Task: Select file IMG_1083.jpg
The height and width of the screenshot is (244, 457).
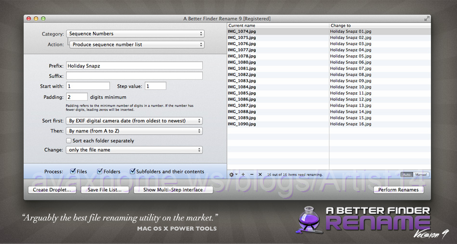Action: coord(242,81)
